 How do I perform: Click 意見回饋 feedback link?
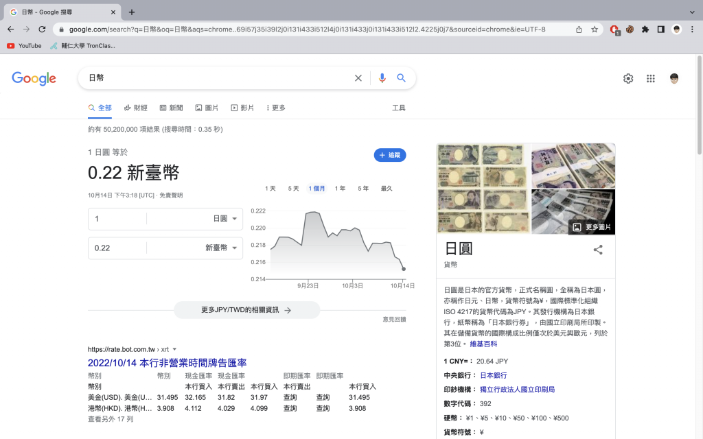click(x=394, y=320)
